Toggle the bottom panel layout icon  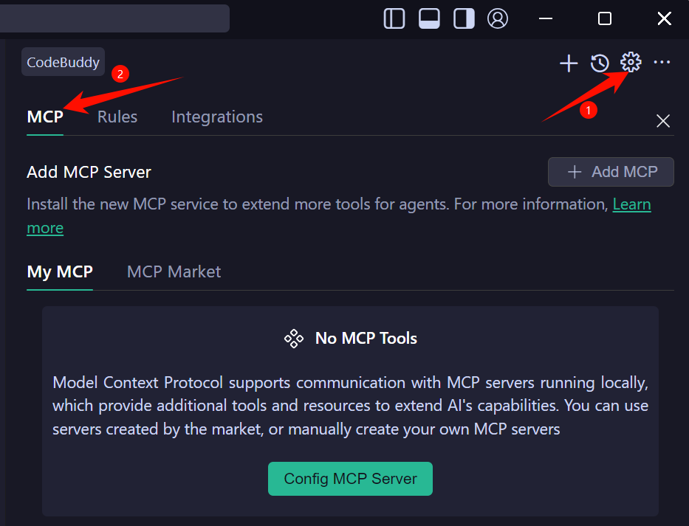pos(429,18)
